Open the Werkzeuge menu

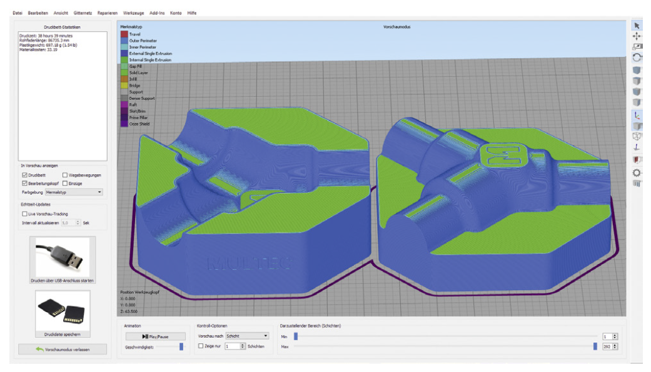133,12
